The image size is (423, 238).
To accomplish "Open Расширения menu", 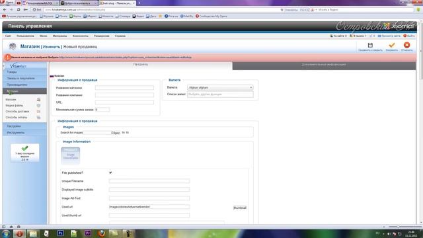I will [102, 36].
